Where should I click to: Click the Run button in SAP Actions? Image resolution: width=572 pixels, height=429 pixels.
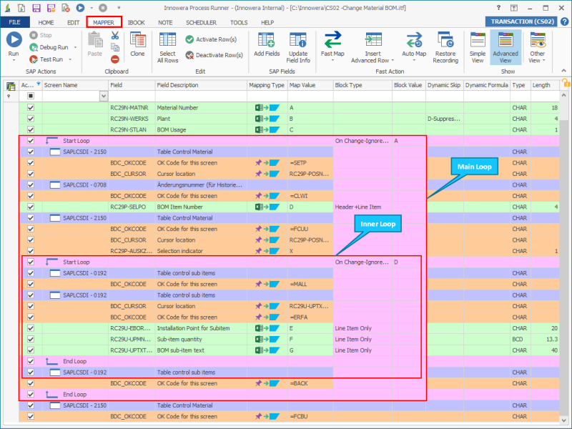[x=14, y=44]
